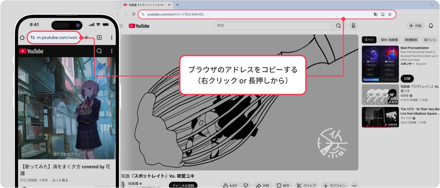Click the desktop YouTube logo

(139, 26)
